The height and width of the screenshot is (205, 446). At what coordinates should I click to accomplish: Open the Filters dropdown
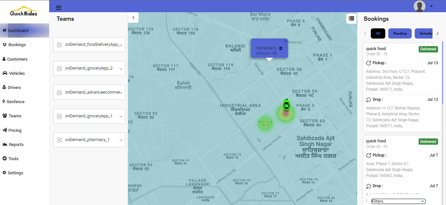(398, 201)
